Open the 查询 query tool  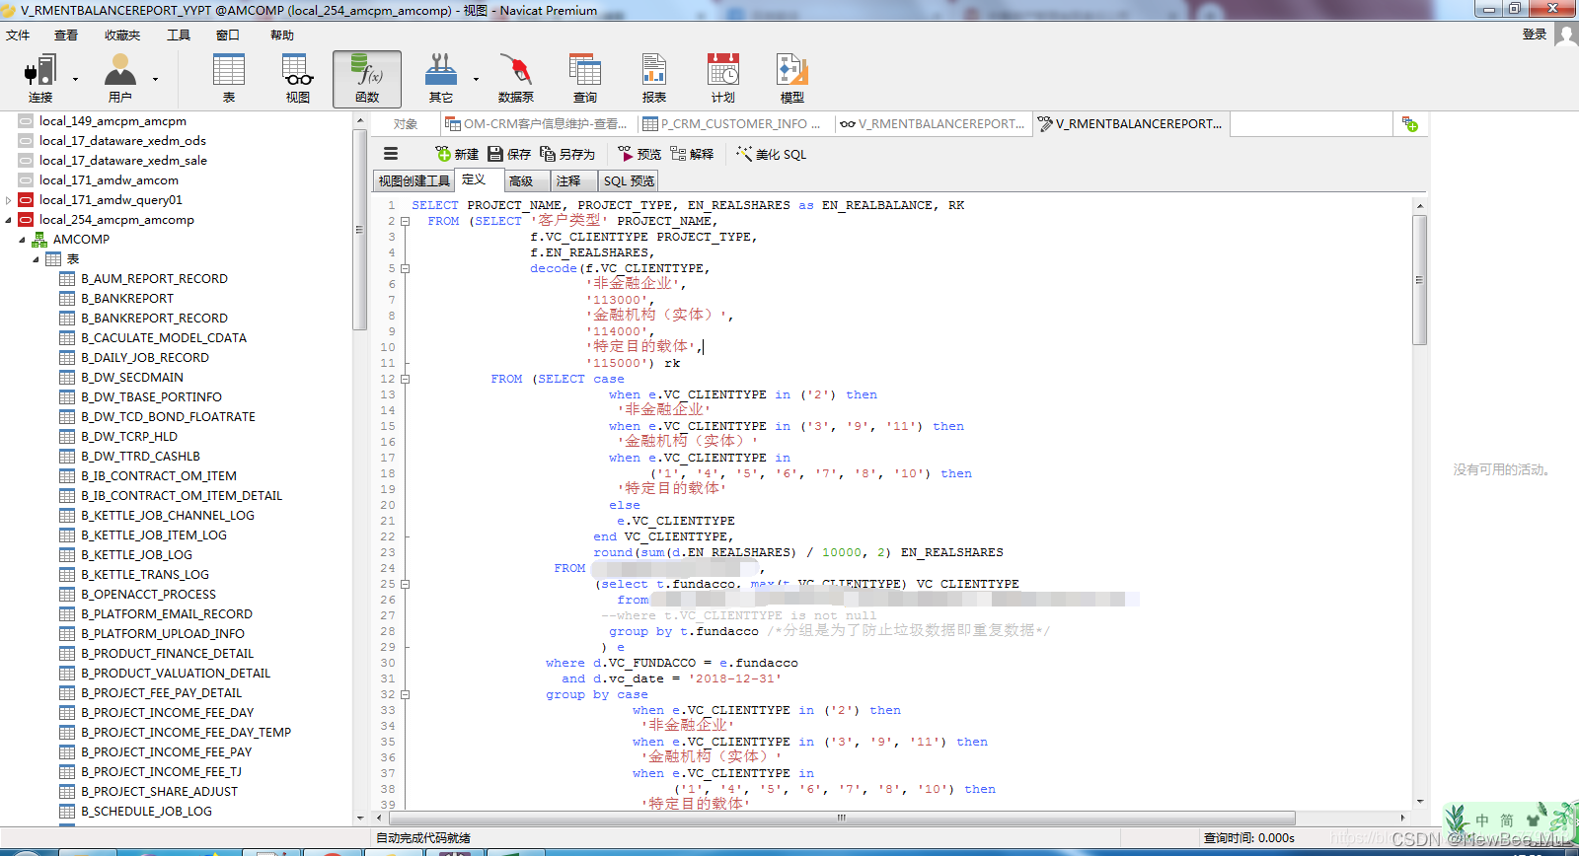coord(584,78)
